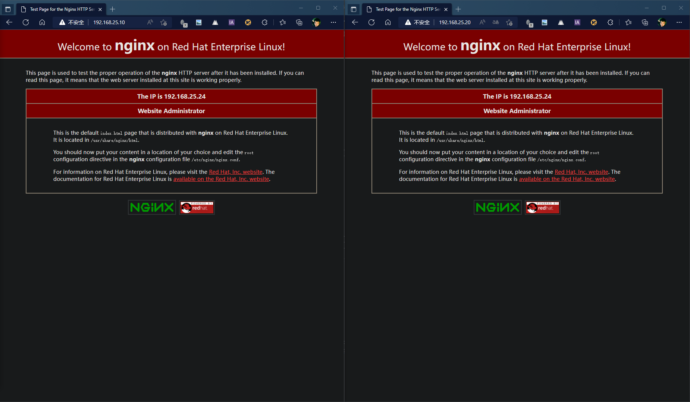Image resolution: width=690 pixels, height=402 pixels.
Task: Open yellow circle extension in left window
Action: (x=248, y=22)
